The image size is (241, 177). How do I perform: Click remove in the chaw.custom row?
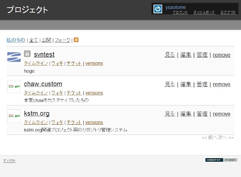point(221,84)
